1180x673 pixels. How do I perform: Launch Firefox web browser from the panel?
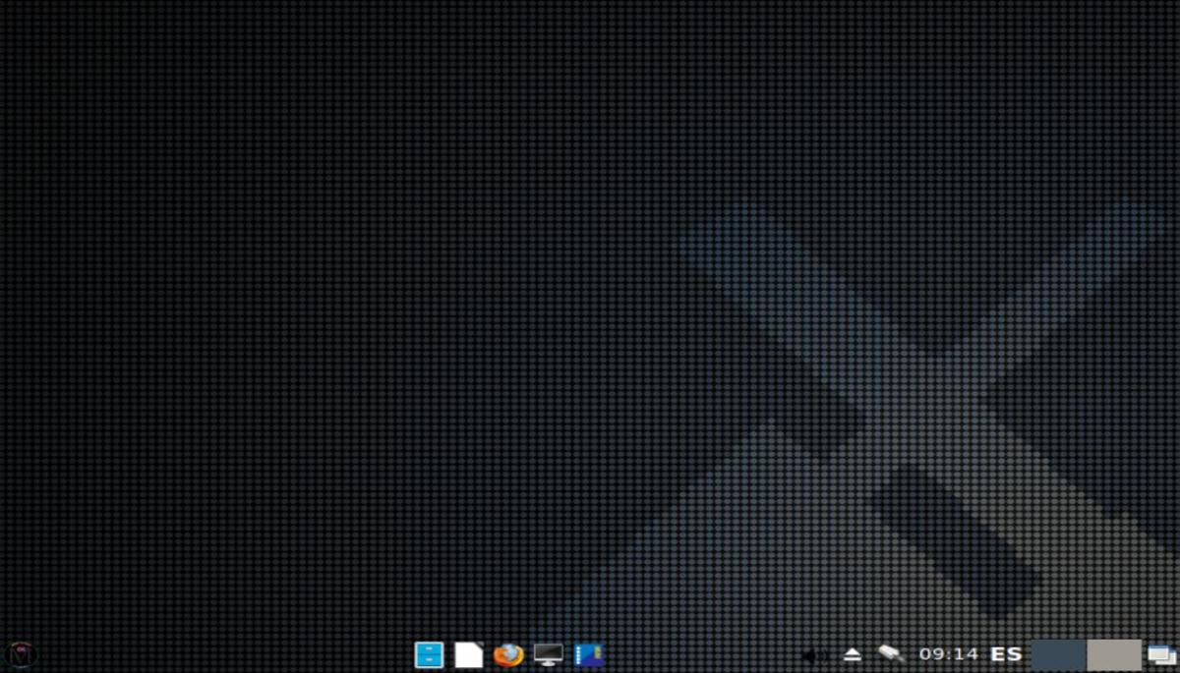pyautogui.click(x=508, y=654)
